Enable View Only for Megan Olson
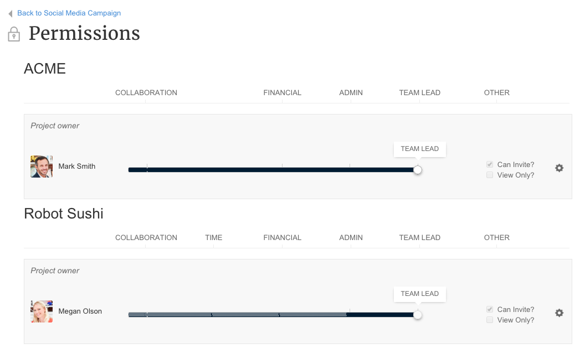Image resolution: width=585 pixels, height=359 pixels. [490, 320]
